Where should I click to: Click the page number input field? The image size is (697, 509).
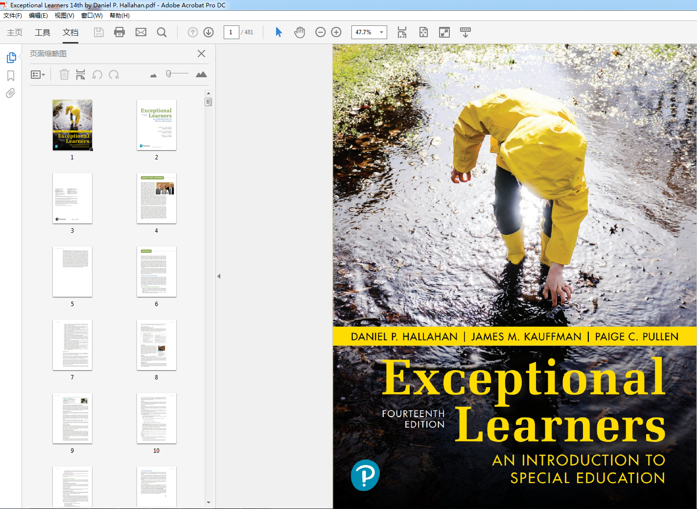click(x=231, y=32)
